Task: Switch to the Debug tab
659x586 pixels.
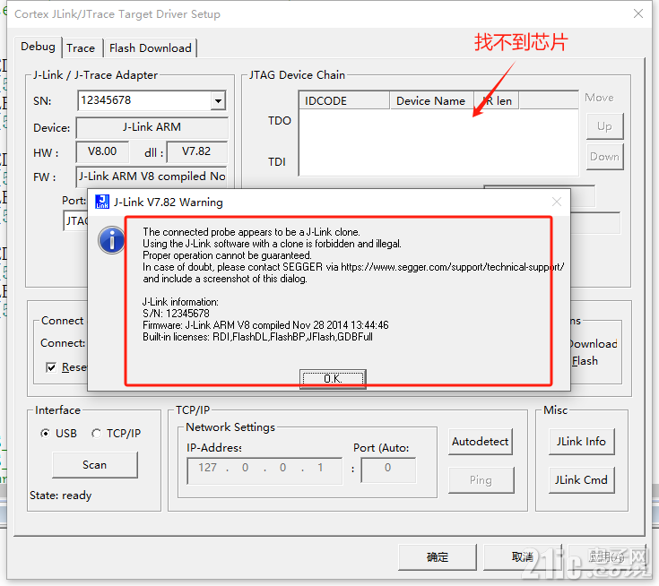Action: (38, 47)
